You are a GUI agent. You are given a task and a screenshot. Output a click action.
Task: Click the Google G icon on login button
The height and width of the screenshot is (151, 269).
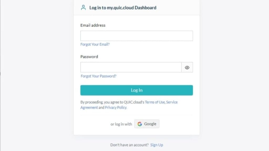pyautogui.click(x=140, y=123)
